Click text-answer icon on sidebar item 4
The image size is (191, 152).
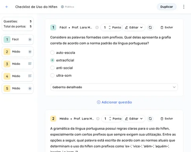(30, 76)
